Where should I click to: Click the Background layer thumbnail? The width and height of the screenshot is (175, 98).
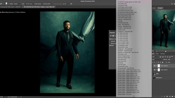[x=154, y=78]
